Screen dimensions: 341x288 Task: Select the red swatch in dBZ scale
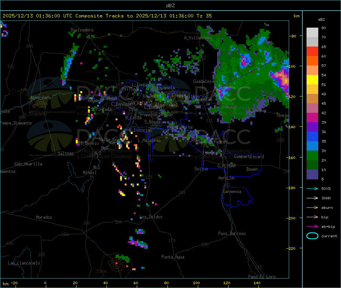click(x=312, y=51)
